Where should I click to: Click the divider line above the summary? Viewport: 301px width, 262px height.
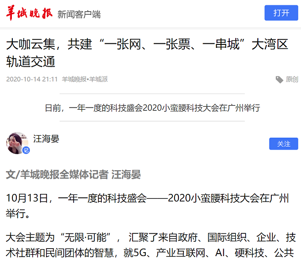(x=152, y=94)
